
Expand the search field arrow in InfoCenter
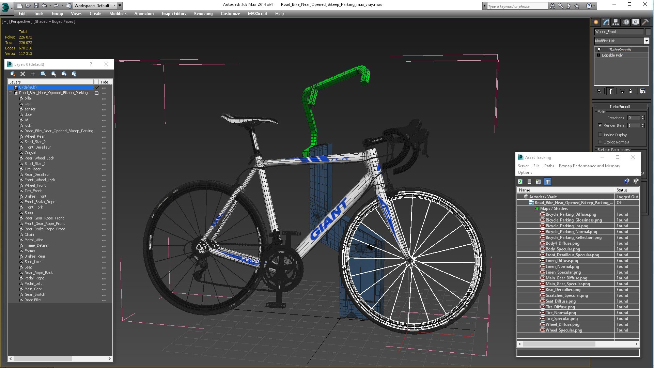(484, 6)
